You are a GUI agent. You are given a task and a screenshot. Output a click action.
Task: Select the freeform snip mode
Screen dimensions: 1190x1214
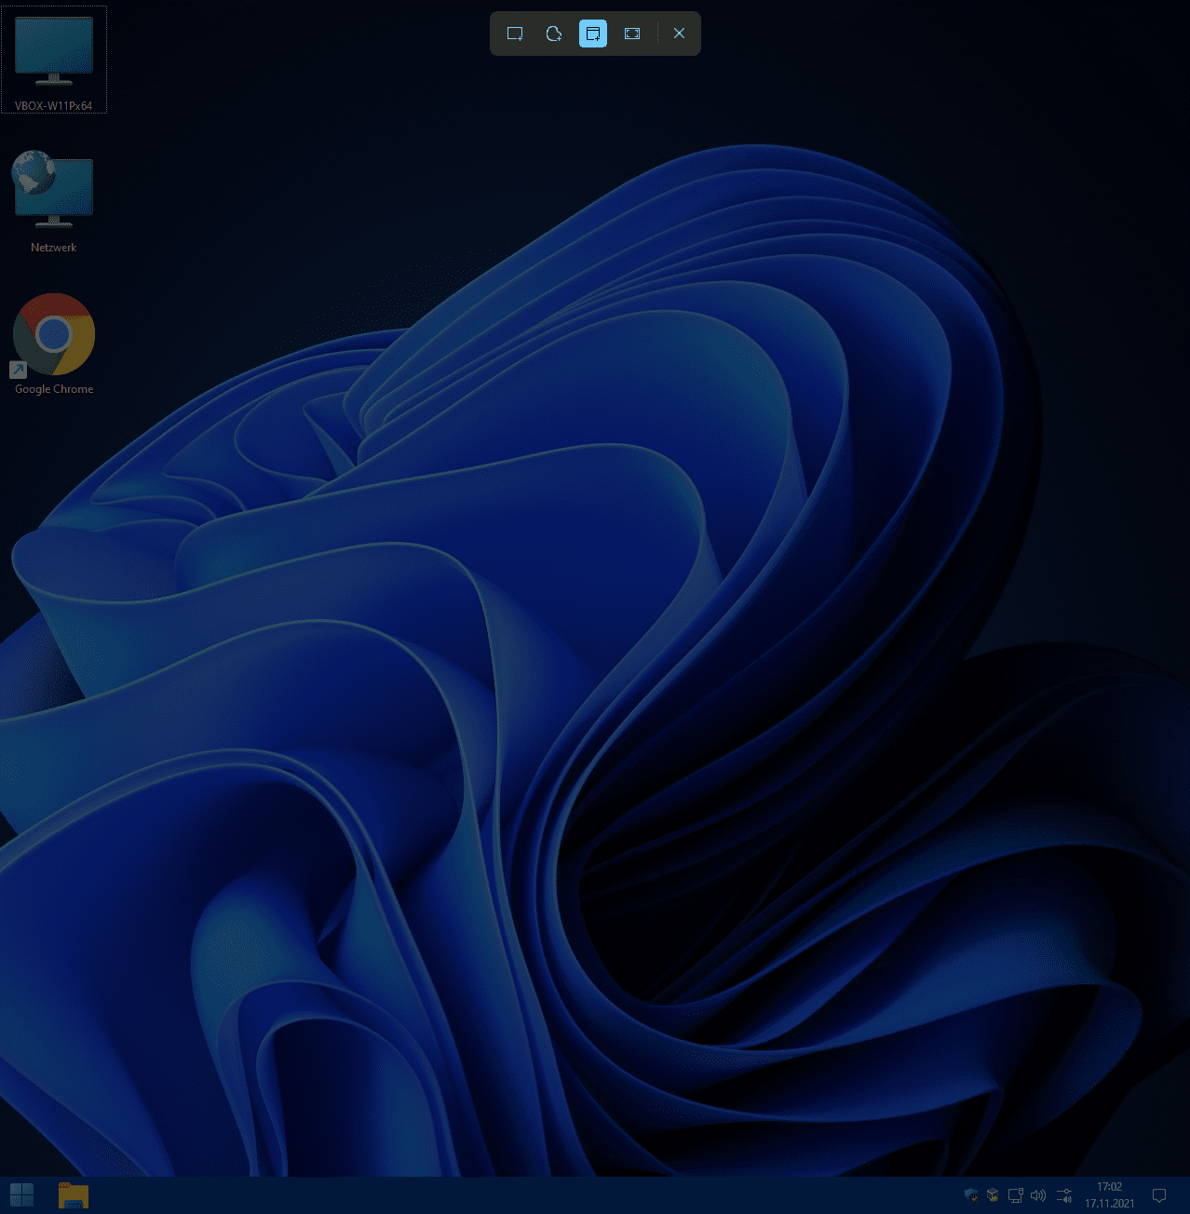pyautogui.click(x=554, y=34)
